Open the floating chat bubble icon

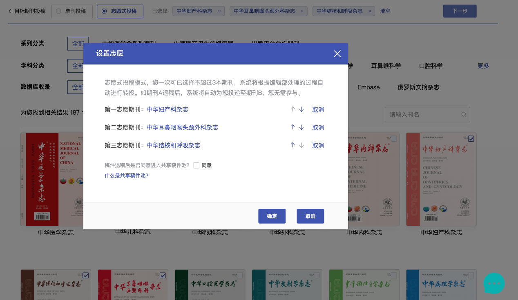(494, 283)
